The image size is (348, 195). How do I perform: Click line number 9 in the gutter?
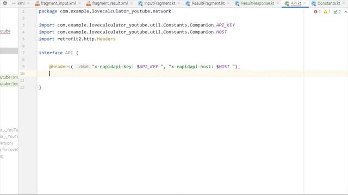[23, 67]
